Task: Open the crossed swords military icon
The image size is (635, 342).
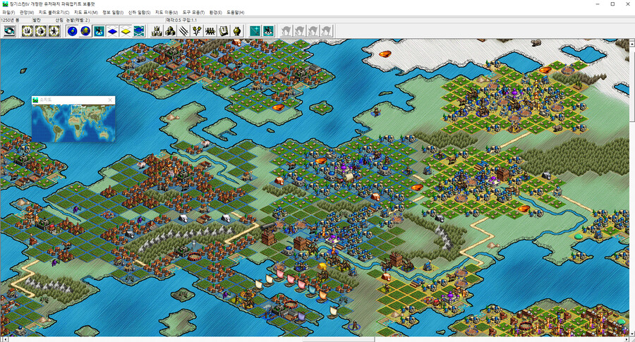Action: coord(183,31)
